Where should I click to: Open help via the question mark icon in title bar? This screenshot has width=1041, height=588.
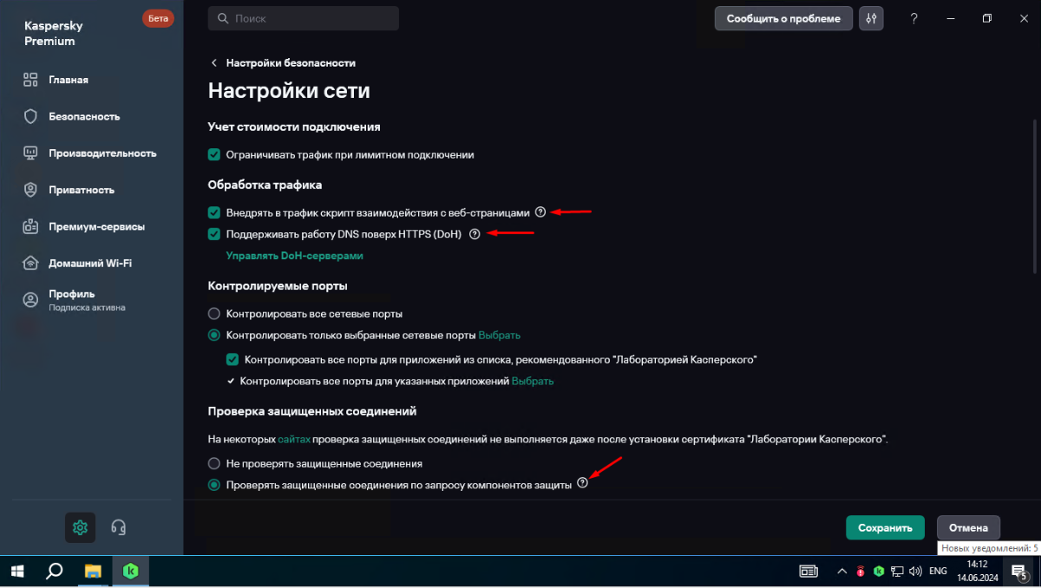coord(913,18)
